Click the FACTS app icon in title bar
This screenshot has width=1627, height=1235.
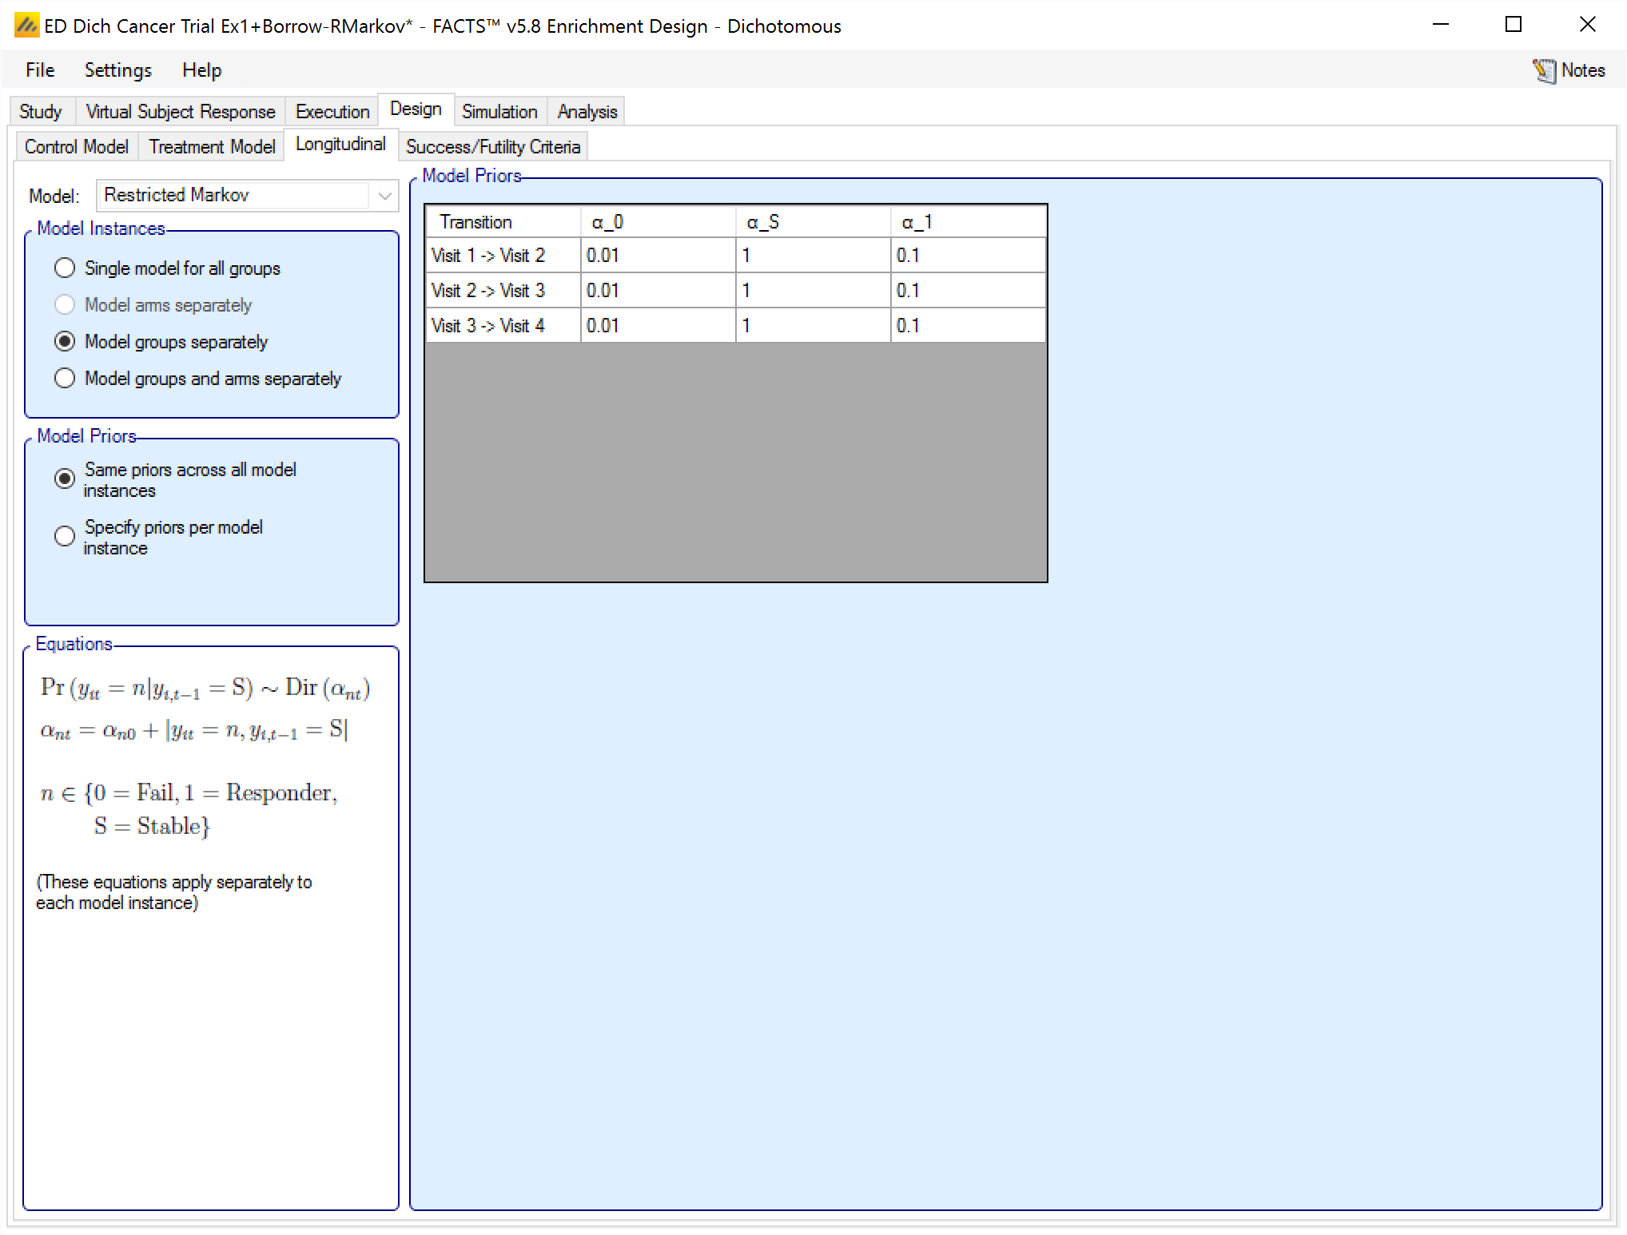click(26, 26)
